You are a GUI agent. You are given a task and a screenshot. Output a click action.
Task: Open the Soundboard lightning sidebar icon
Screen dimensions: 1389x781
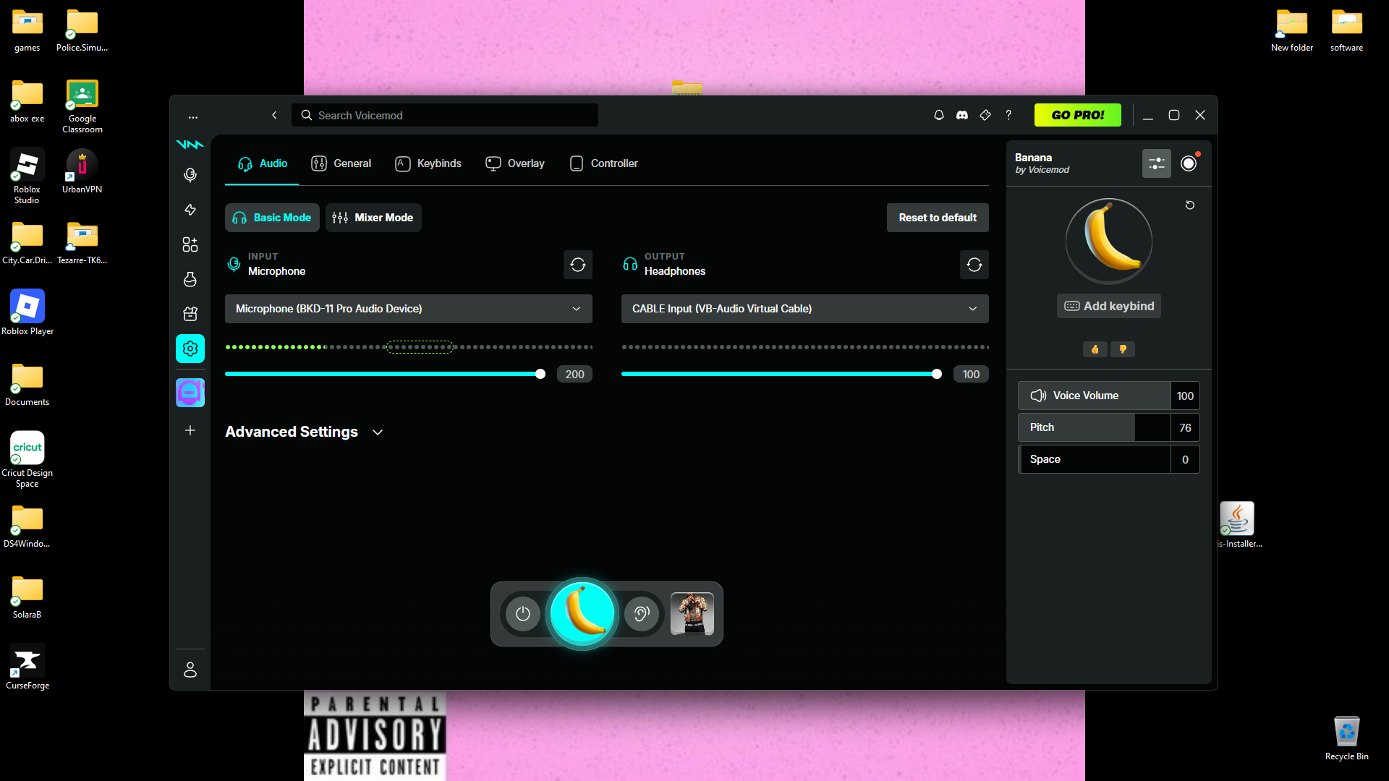pos(190,210)
